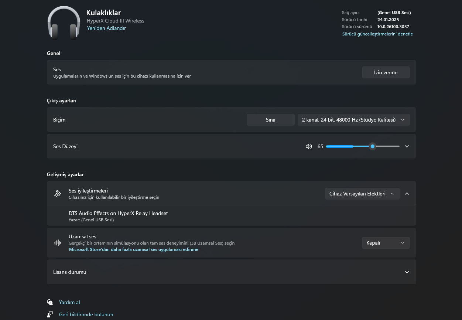Open the Cihaz Varsayılan Efektleri dropdown
Viewport: 462px width, 320px height.
362,194
